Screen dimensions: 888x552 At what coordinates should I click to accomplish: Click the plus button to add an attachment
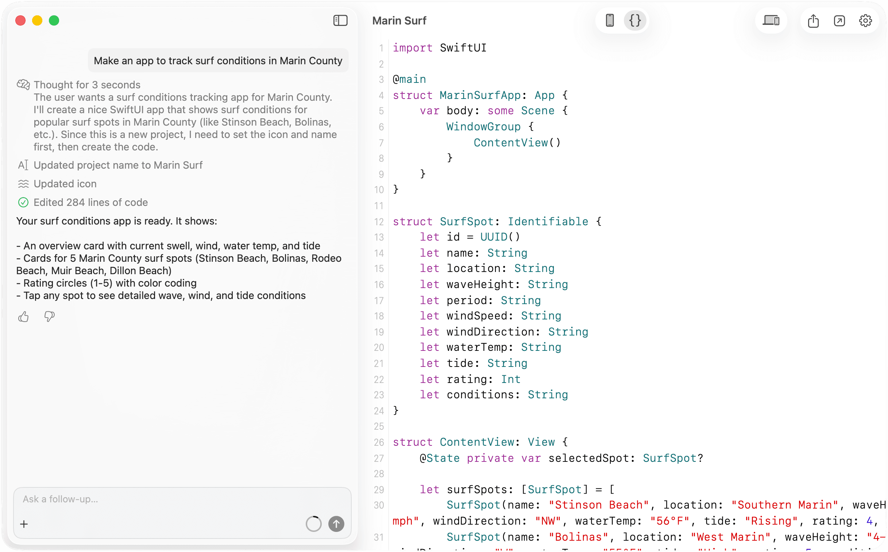coord(24,524)
